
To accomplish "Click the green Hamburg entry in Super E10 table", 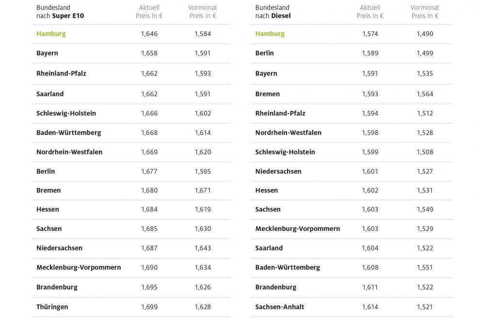I will pyautogui.click(x=51, y=34).
